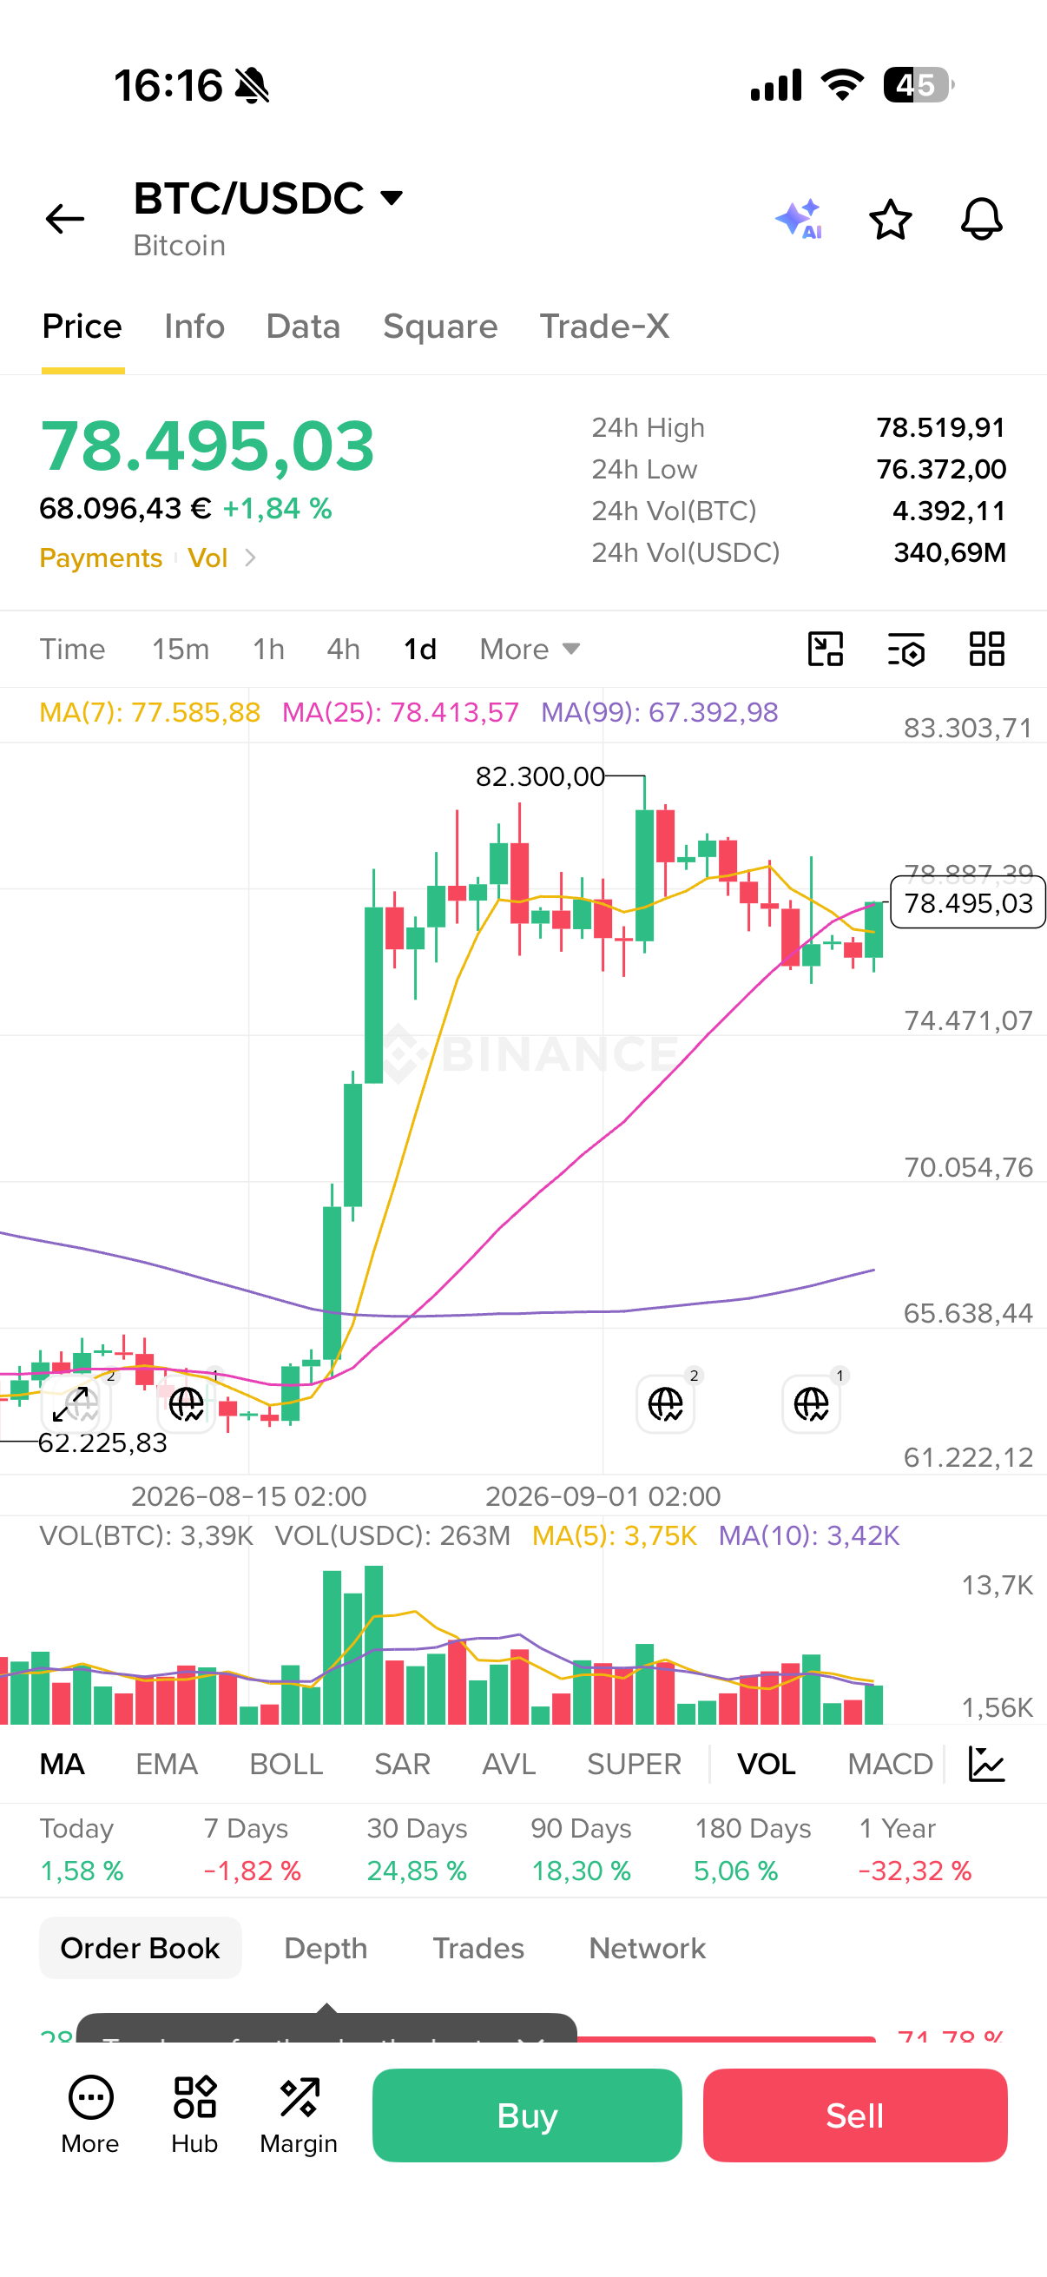Toggle the VOL sub-indicator
Viewport: 1047px width, 2277px height.
pos(766,1765)
